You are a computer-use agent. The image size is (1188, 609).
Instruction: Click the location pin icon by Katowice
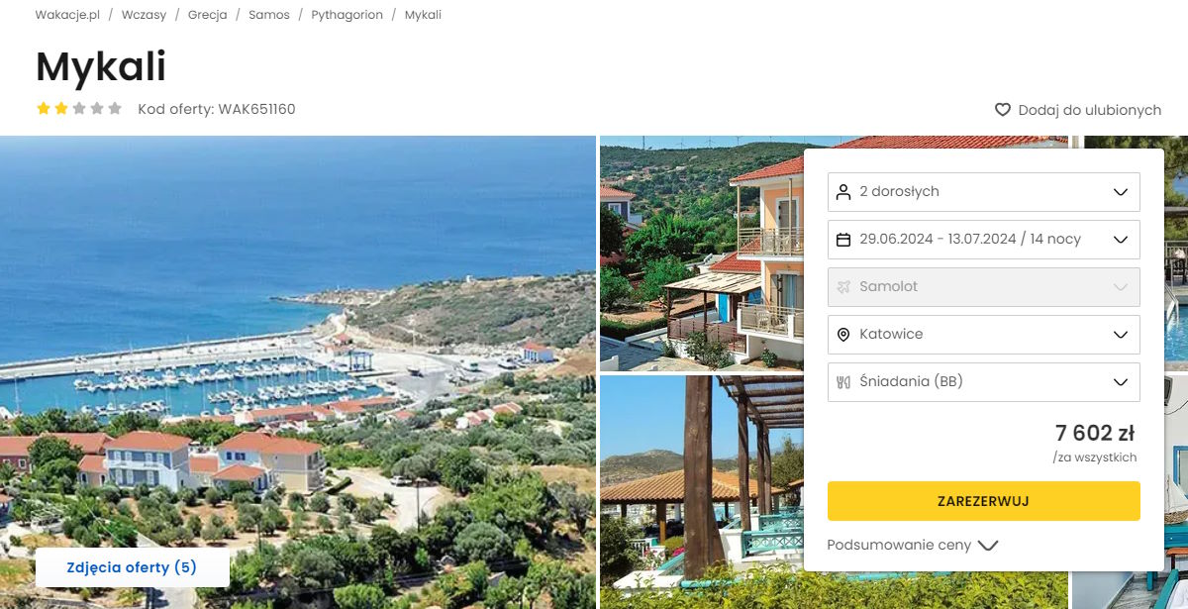coord(843,335)
